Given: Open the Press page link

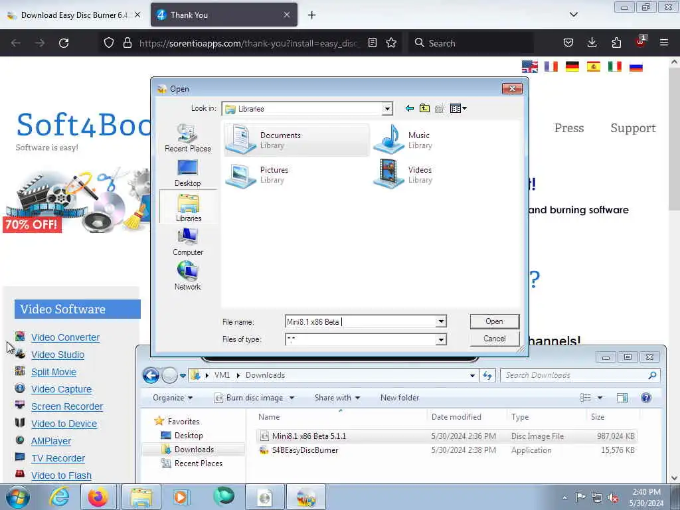Looking at the screenshot, I should coord(569,128).
